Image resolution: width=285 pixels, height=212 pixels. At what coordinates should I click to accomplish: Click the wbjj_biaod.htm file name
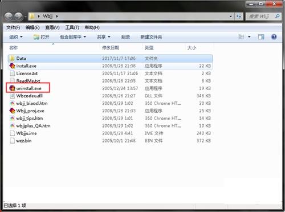tap(32, 103)
